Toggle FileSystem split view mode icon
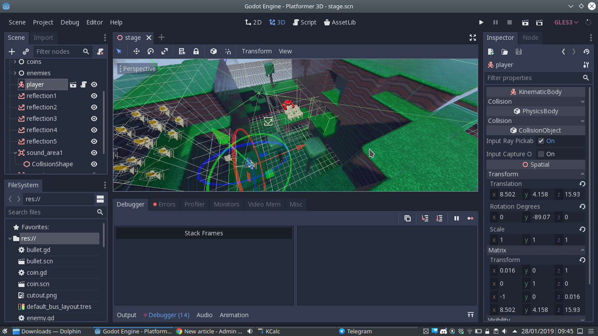Viewport: 598px width, 336px height. point(100,199)
